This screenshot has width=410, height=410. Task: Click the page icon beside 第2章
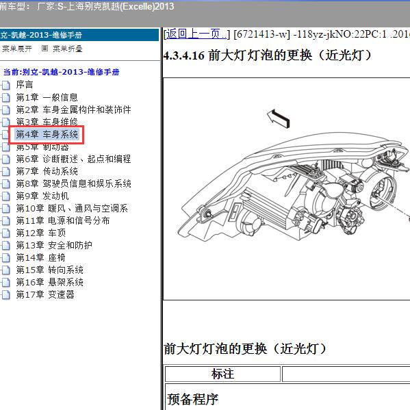pyautogui.click(x=5, y=110)
